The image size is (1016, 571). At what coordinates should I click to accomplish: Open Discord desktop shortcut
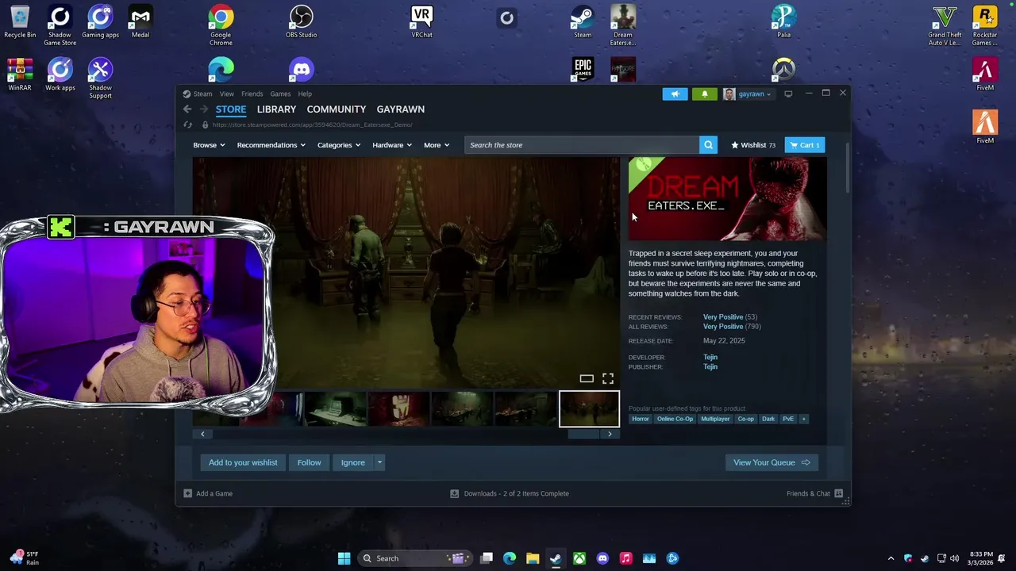pos(302,70)
